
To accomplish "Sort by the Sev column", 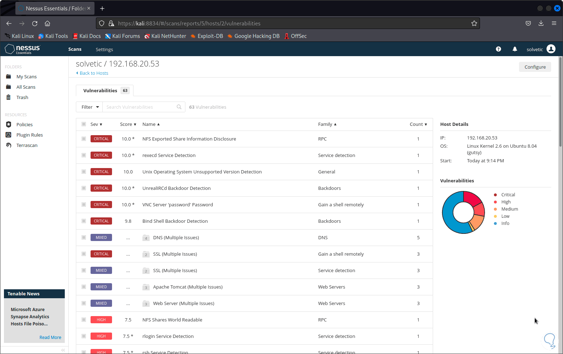I will pyautogui.click(x=96, y=124).
